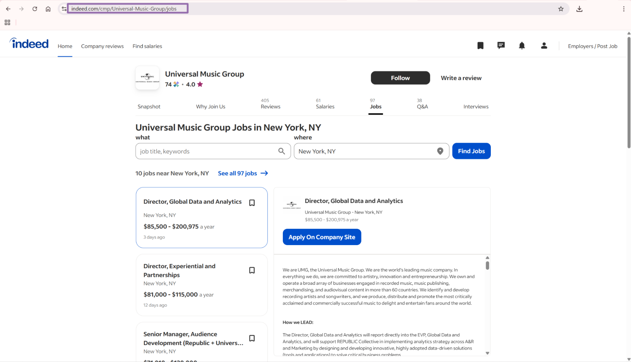Click the 'How we LEAD:' heading

point(298,322)
